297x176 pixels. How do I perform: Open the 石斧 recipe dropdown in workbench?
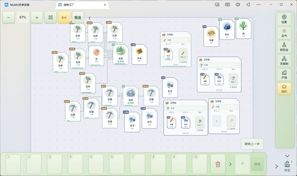pyautogui.click(x=186, y=108)
